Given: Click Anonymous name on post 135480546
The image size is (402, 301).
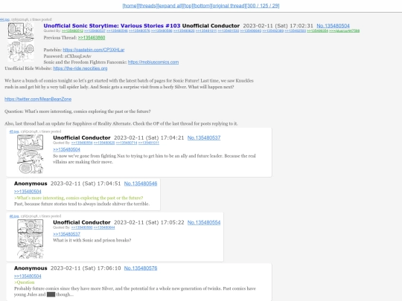Looking at the screenshot, I should tap(31, 184).
